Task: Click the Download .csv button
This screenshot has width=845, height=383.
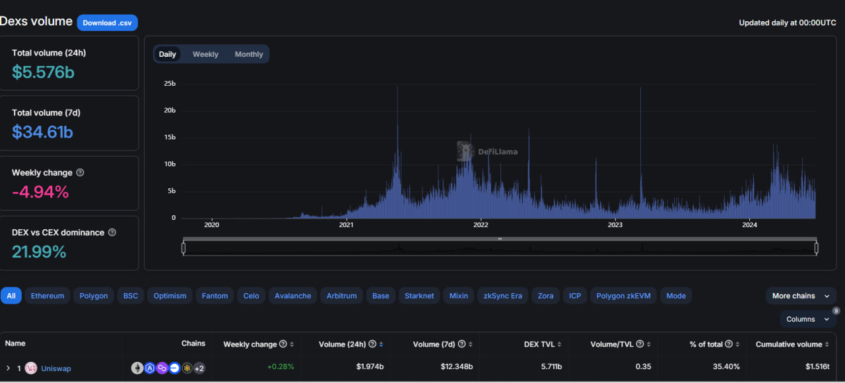Action: tap(107, 22)
